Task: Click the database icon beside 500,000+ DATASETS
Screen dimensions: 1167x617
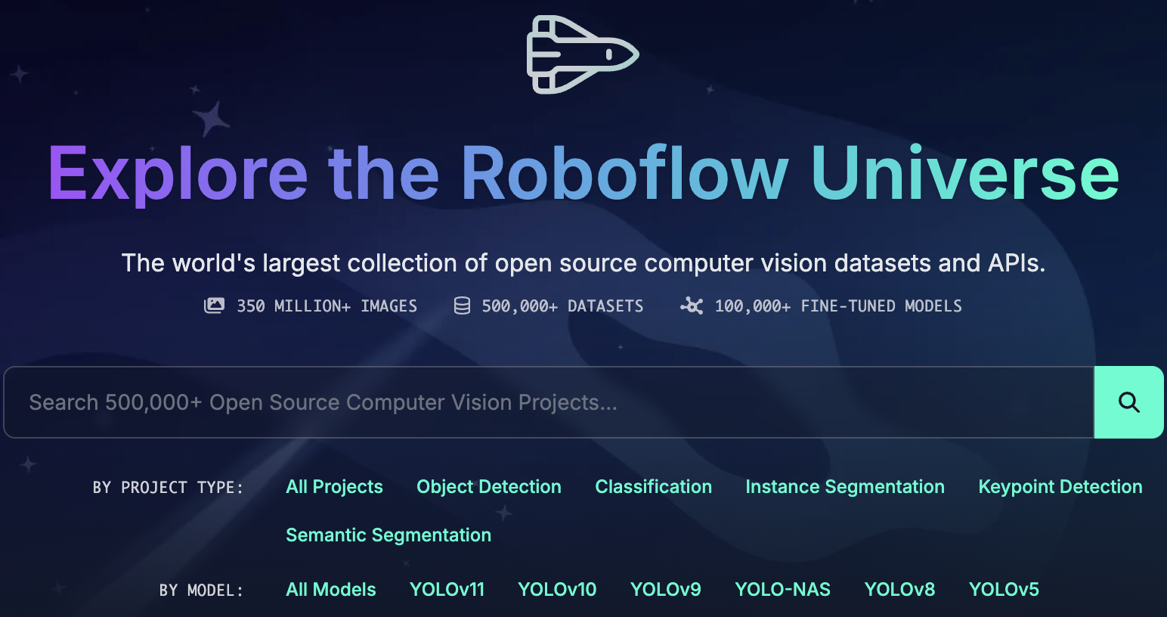Action: tap(462, 305)
